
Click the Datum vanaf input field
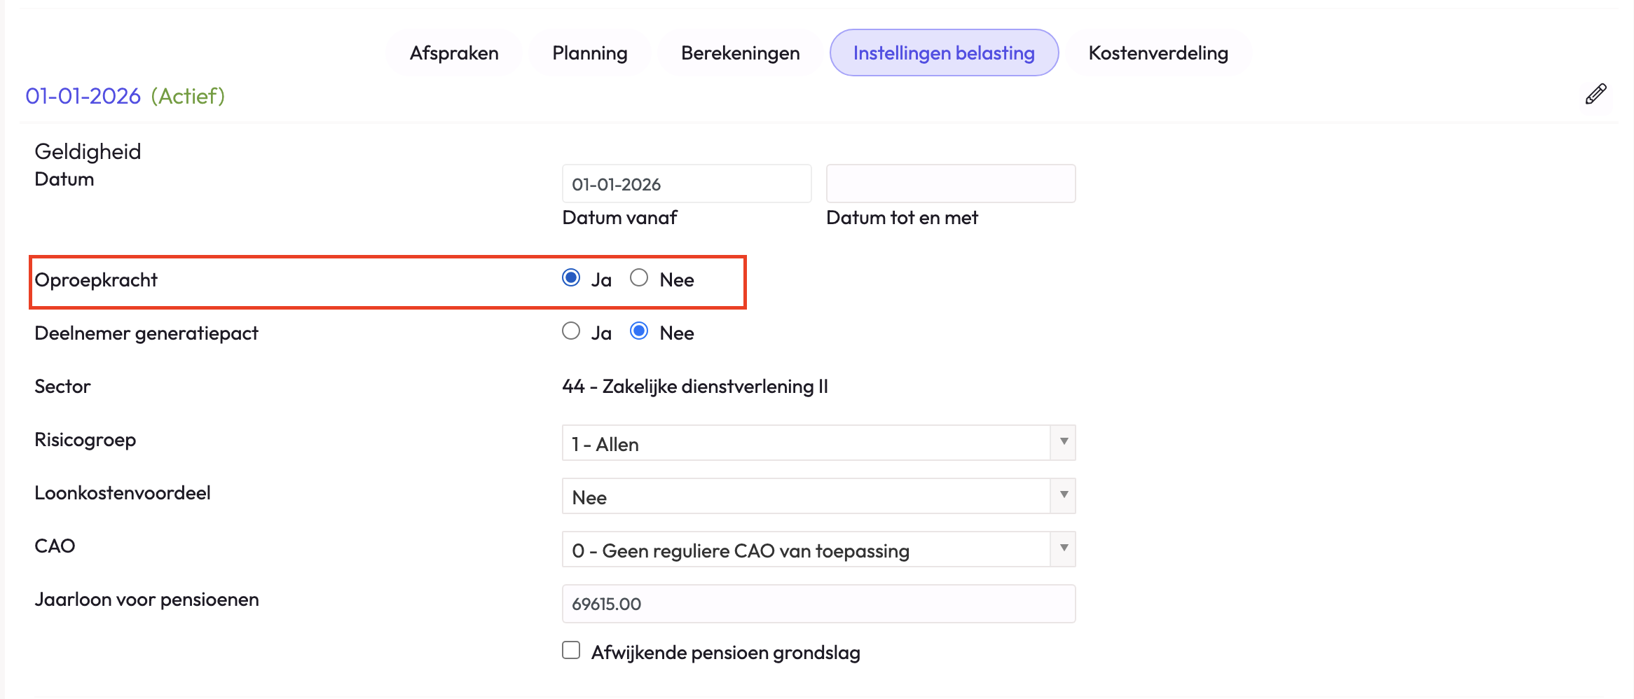pos(686,184)
